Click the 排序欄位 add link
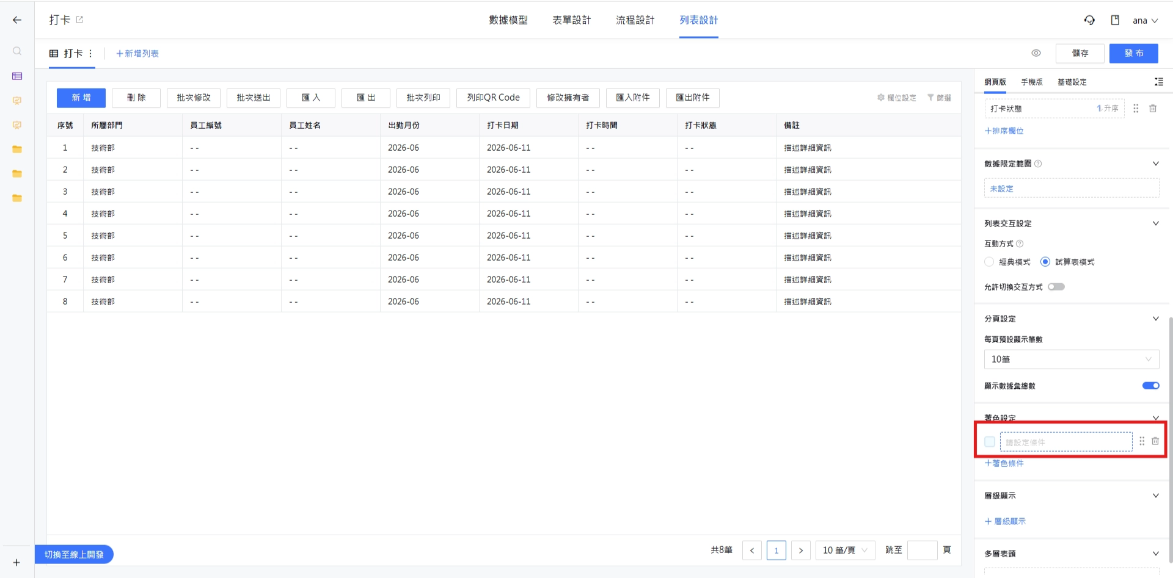Image resolution: width=1173 pixels, height=578 pixels. 1004,131
